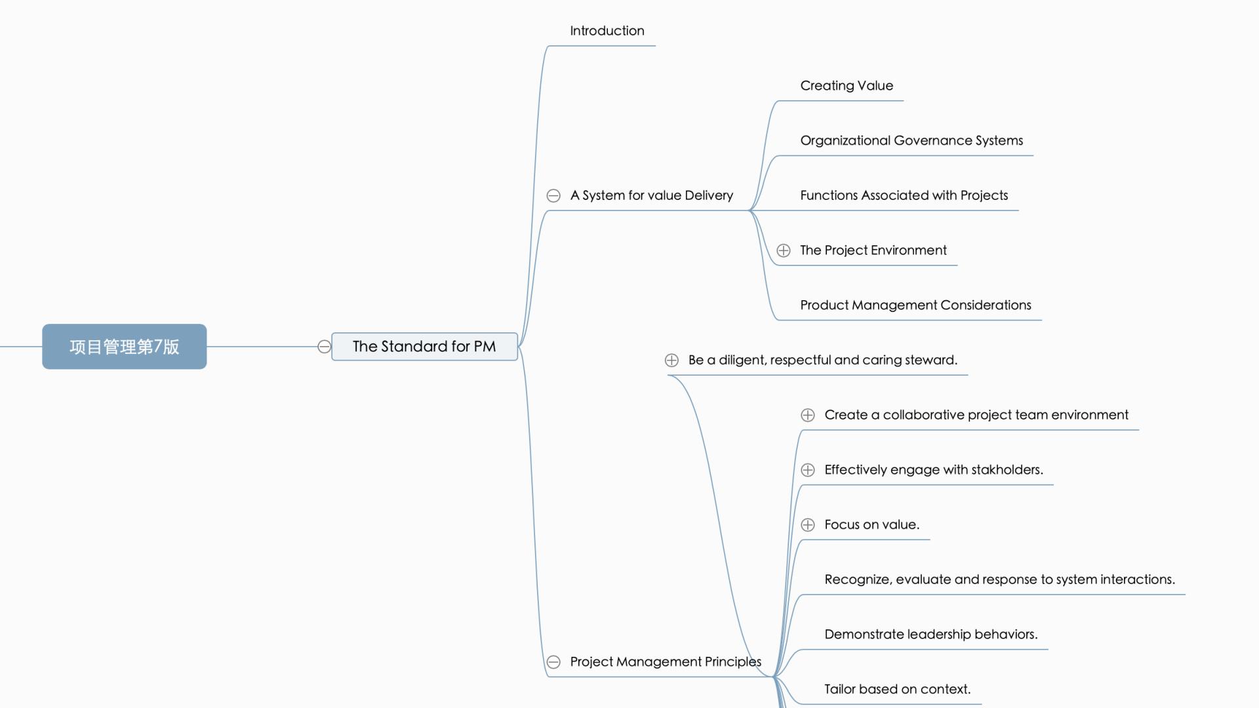The image size is (1259, 708).
Task: Expand 'Be a diligent, respectful and caring steward' node
Action: click(x=673, y=360)
